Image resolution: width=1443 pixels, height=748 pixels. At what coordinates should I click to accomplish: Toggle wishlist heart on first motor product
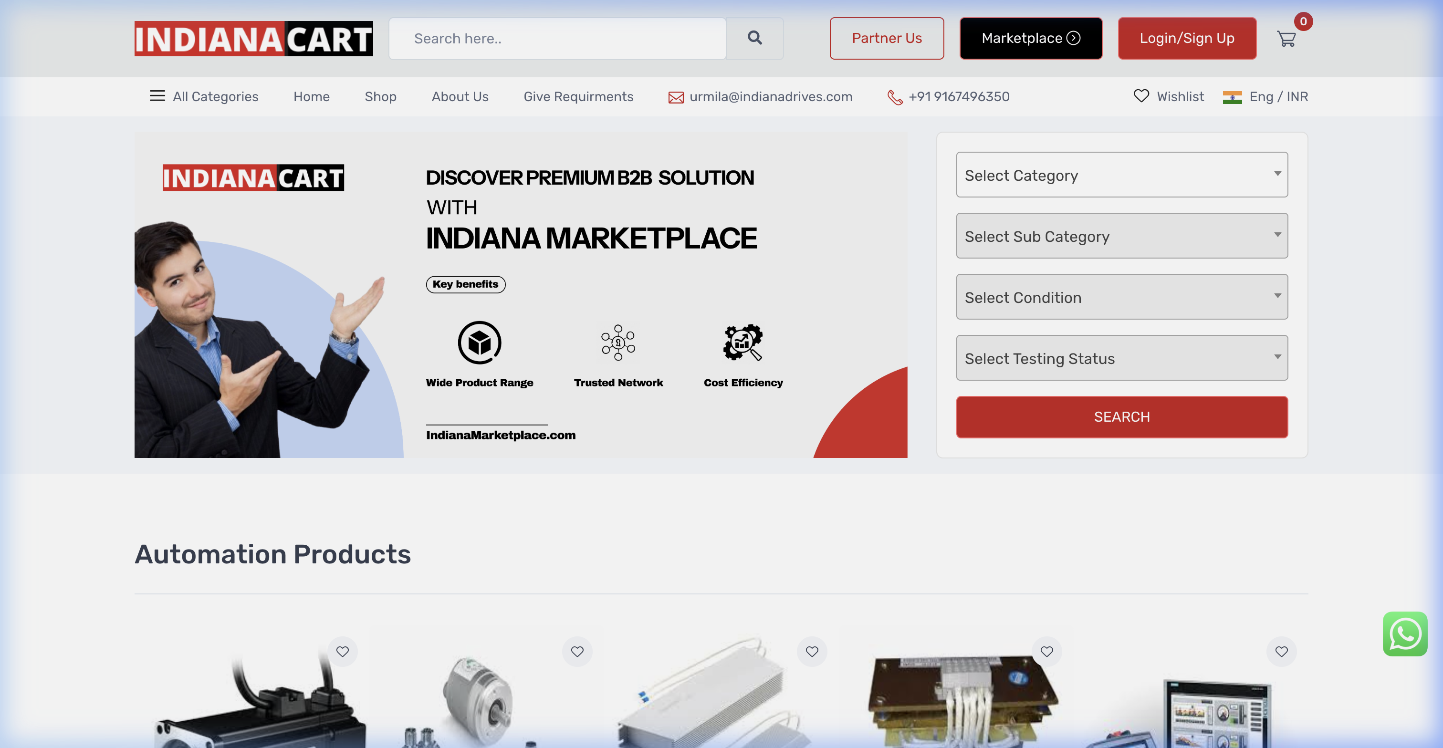(x=342, y=651)
